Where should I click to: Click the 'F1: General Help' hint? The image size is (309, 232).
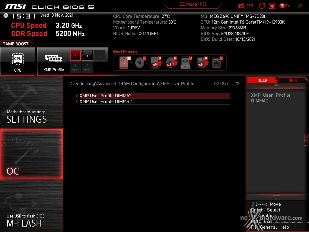(270, 227)
